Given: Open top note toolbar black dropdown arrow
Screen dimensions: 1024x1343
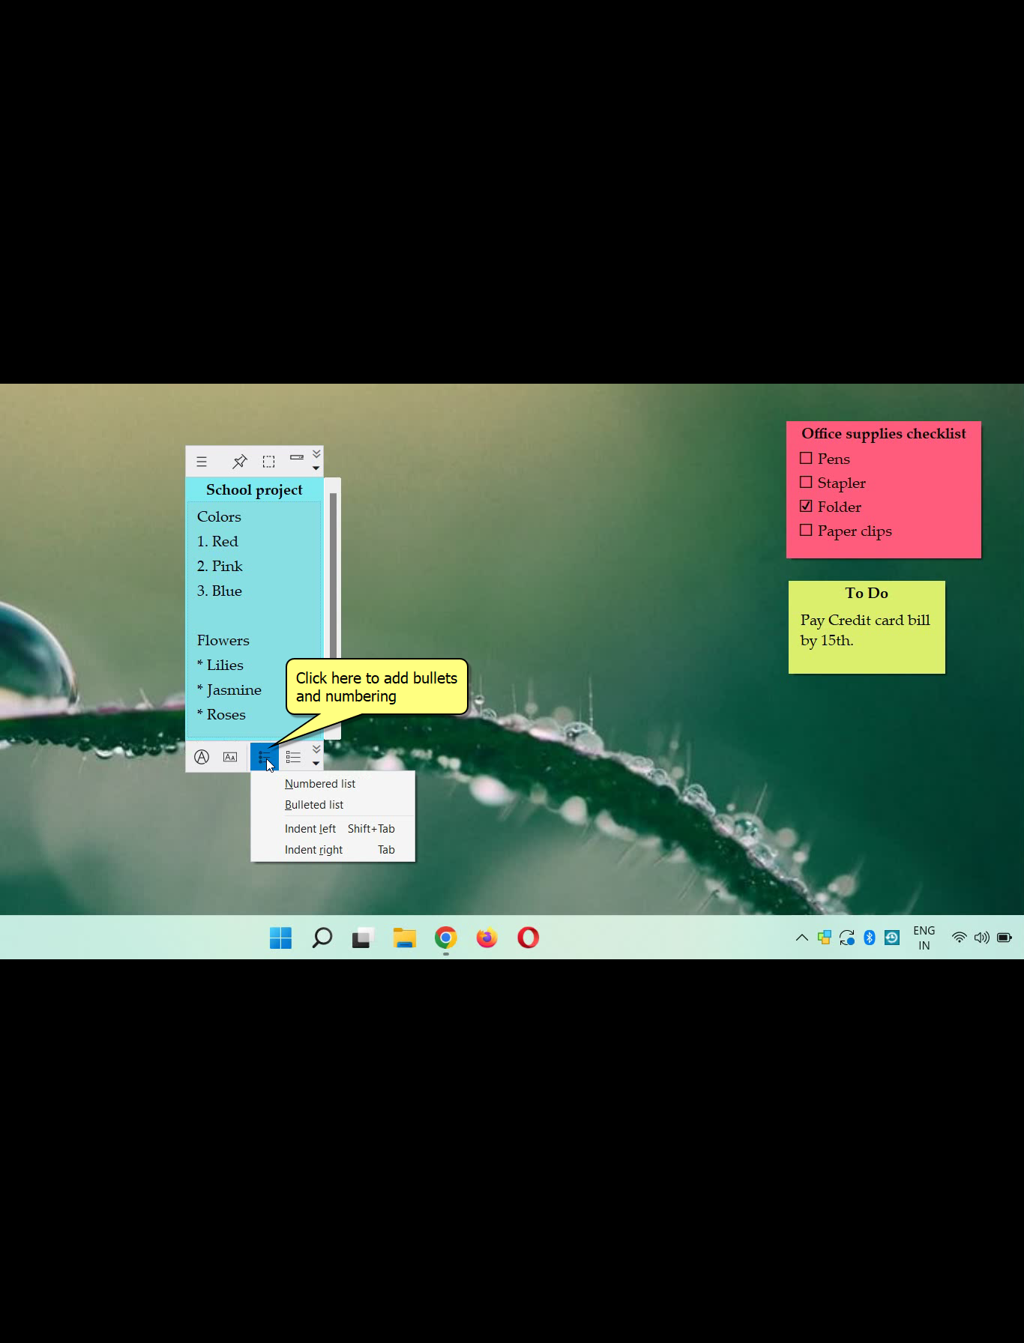Looking at the screenshot, I should (x=316, y=468).
